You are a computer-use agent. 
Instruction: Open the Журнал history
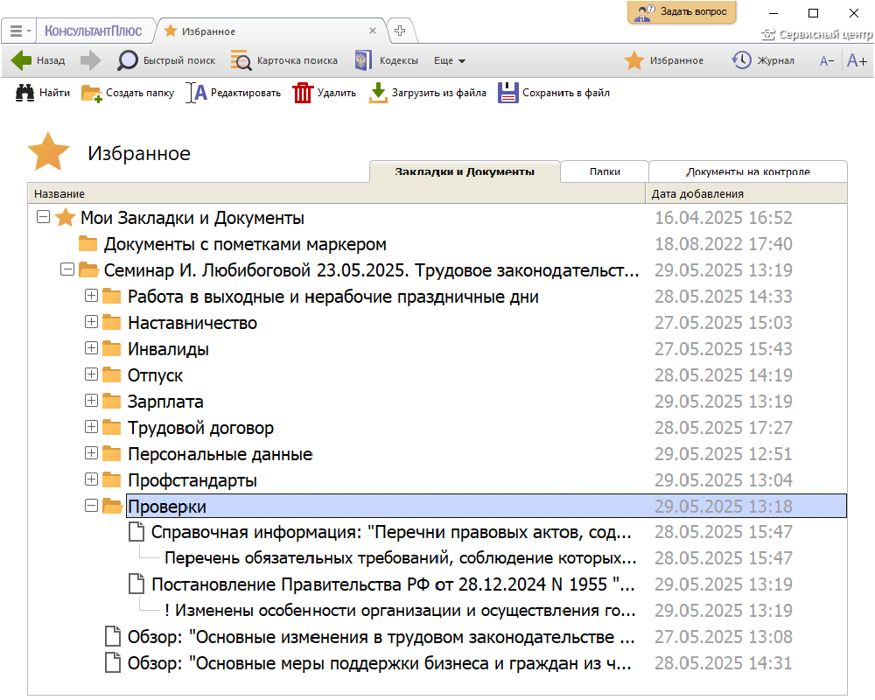pos(763,60)
